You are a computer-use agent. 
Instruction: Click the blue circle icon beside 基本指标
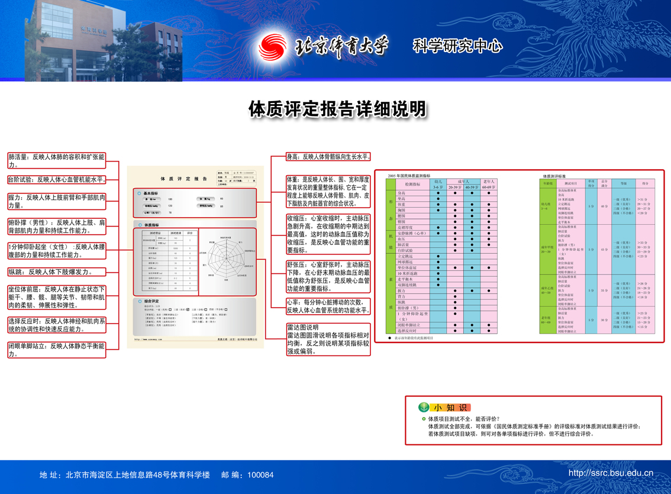(x=139, y=193)
